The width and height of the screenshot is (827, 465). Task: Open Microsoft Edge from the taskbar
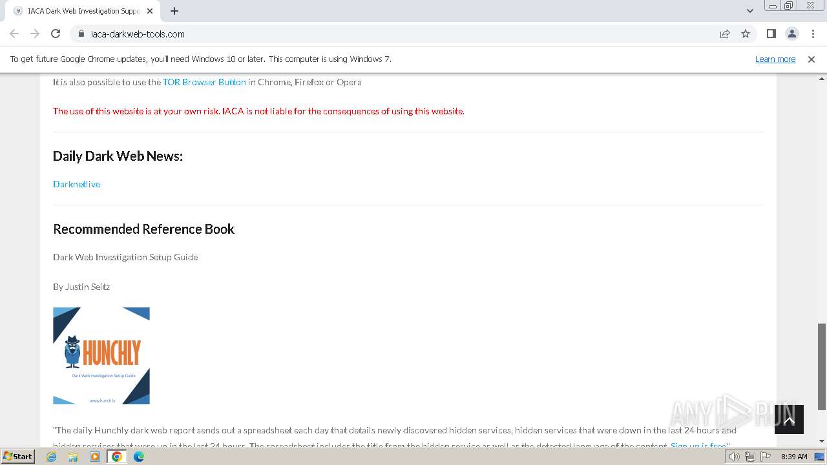point(139,457)
